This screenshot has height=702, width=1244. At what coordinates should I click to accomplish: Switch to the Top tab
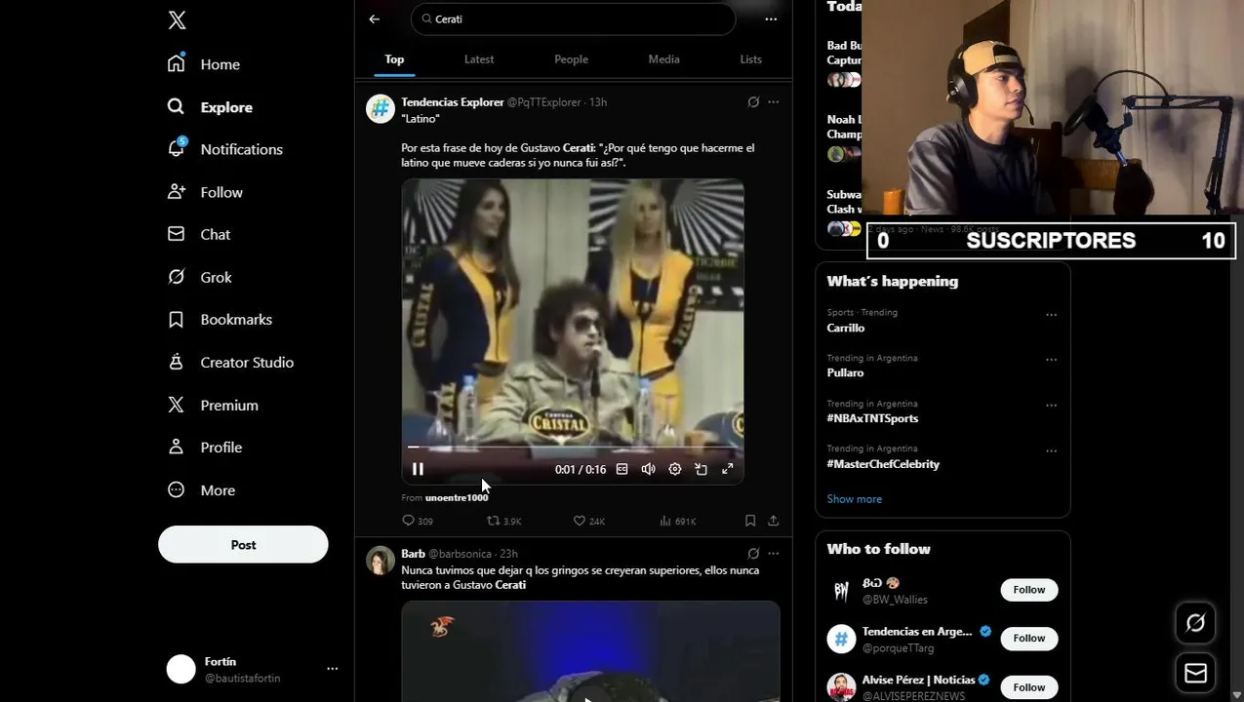click(394, 59)
